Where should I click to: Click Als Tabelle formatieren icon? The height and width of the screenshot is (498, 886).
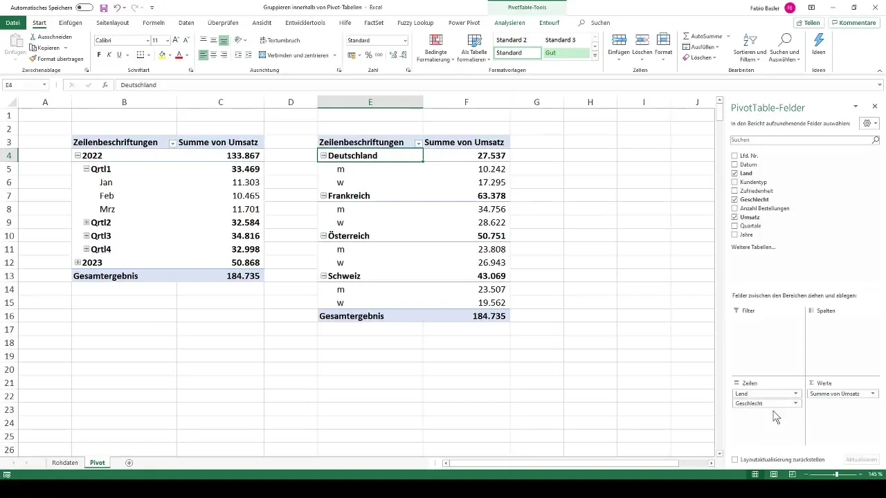pos(474,41)
